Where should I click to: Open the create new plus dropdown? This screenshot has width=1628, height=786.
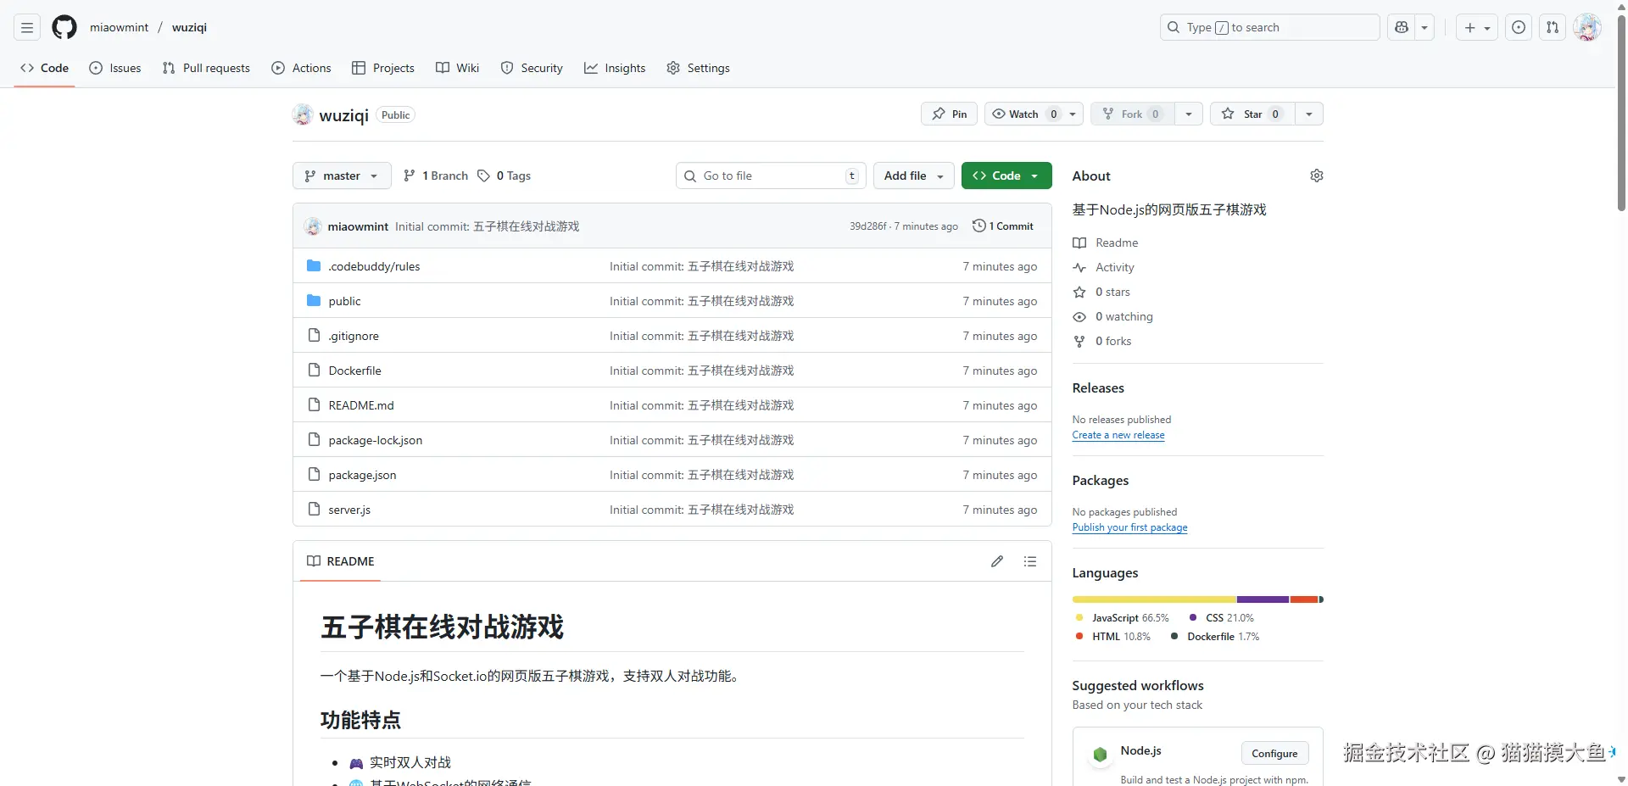(x=1477, y=28)
